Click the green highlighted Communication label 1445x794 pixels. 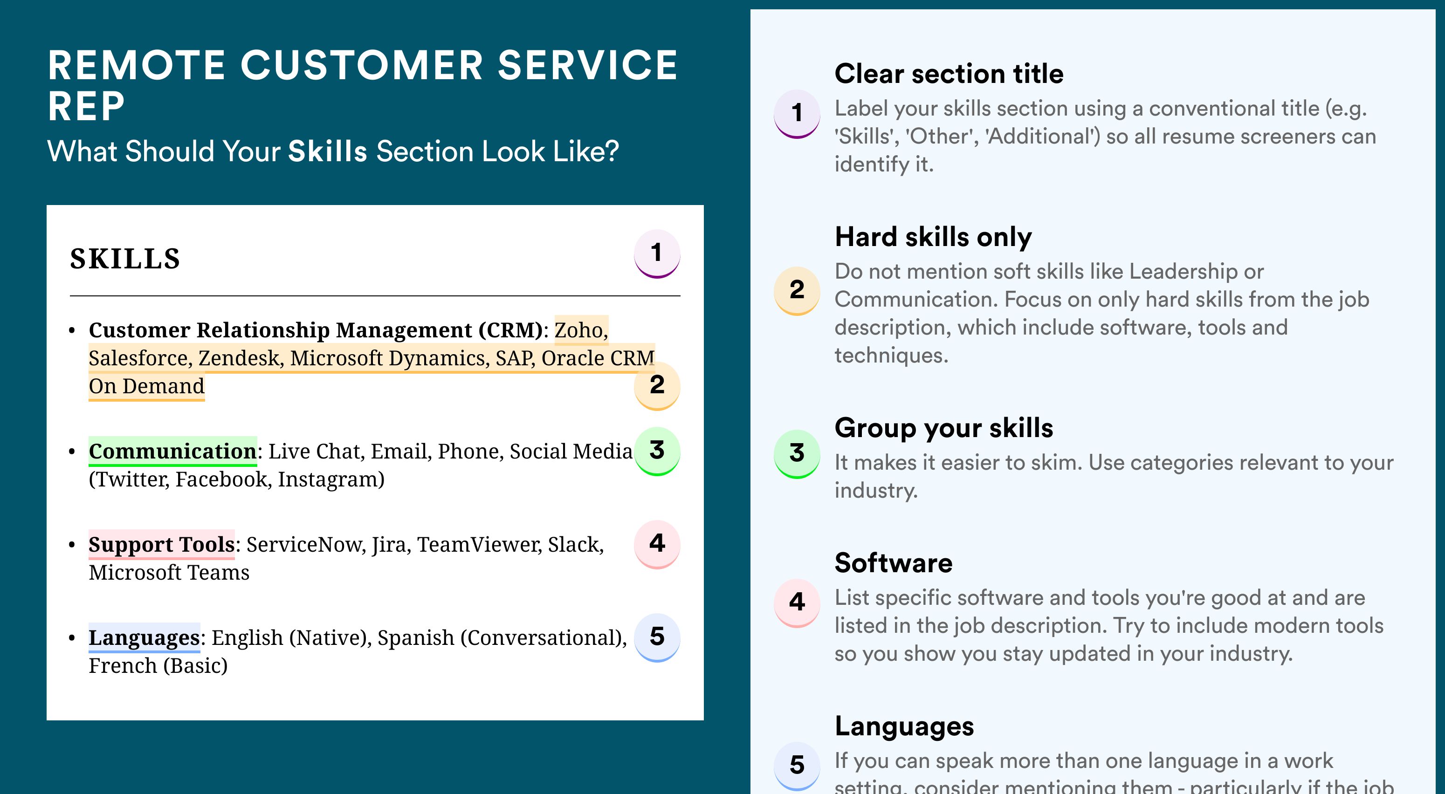click(173, 452)
